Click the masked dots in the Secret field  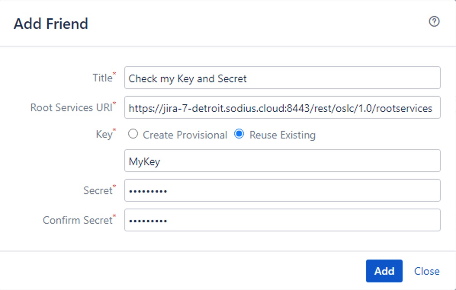coord(148,191)
